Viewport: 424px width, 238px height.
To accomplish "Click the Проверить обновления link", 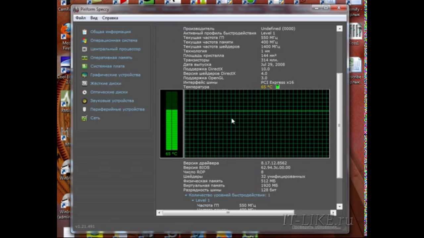I will [x=316, y=227].
